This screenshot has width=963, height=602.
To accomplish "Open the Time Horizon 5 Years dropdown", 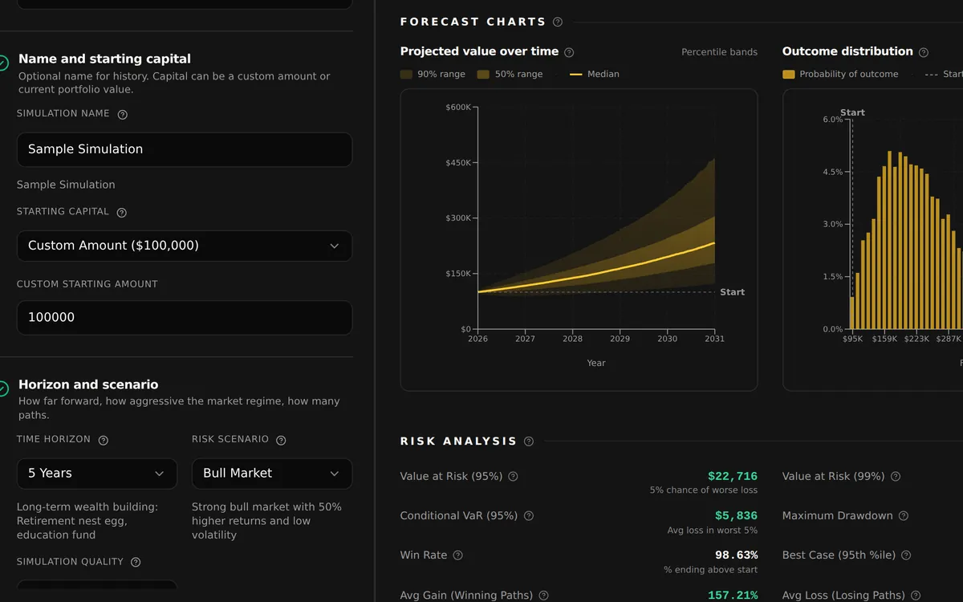I will 97,474.
